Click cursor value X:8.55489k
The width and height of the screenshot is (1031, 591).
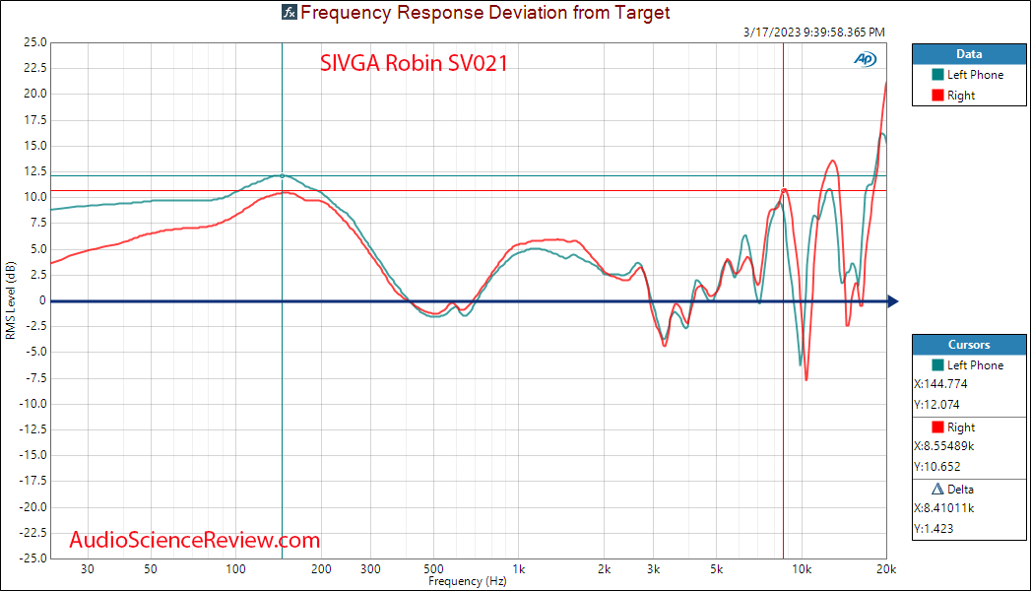coord(943,446)
